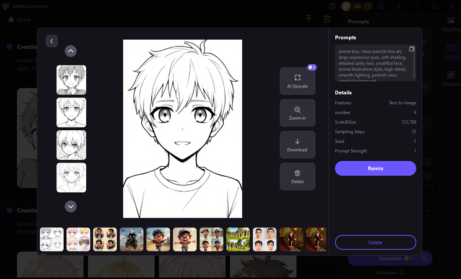This screenshot has width=461, height=279.
Task: Click the Seed value -1
Action: point(414,141)
